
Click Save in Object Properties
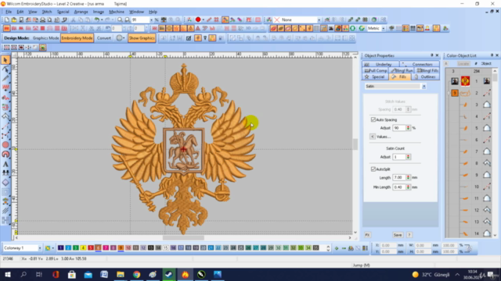pyautogui.click(x=398, y=235)
